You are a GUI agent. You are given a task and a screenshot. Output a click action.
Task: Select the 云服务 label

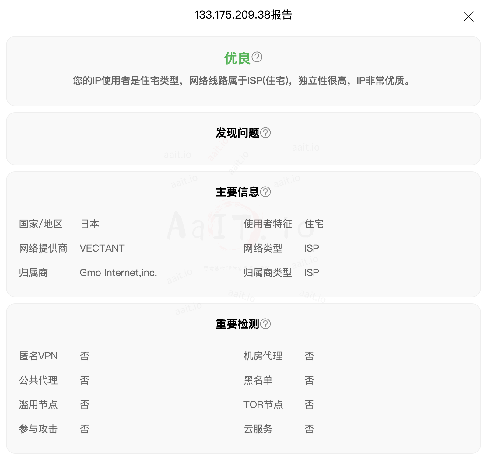[258, 429]
